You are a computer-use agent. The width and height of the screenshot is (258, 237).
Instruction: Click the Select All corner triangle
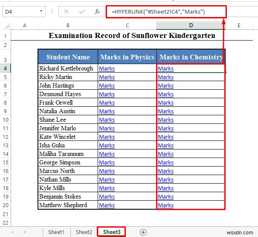point(7,26)
